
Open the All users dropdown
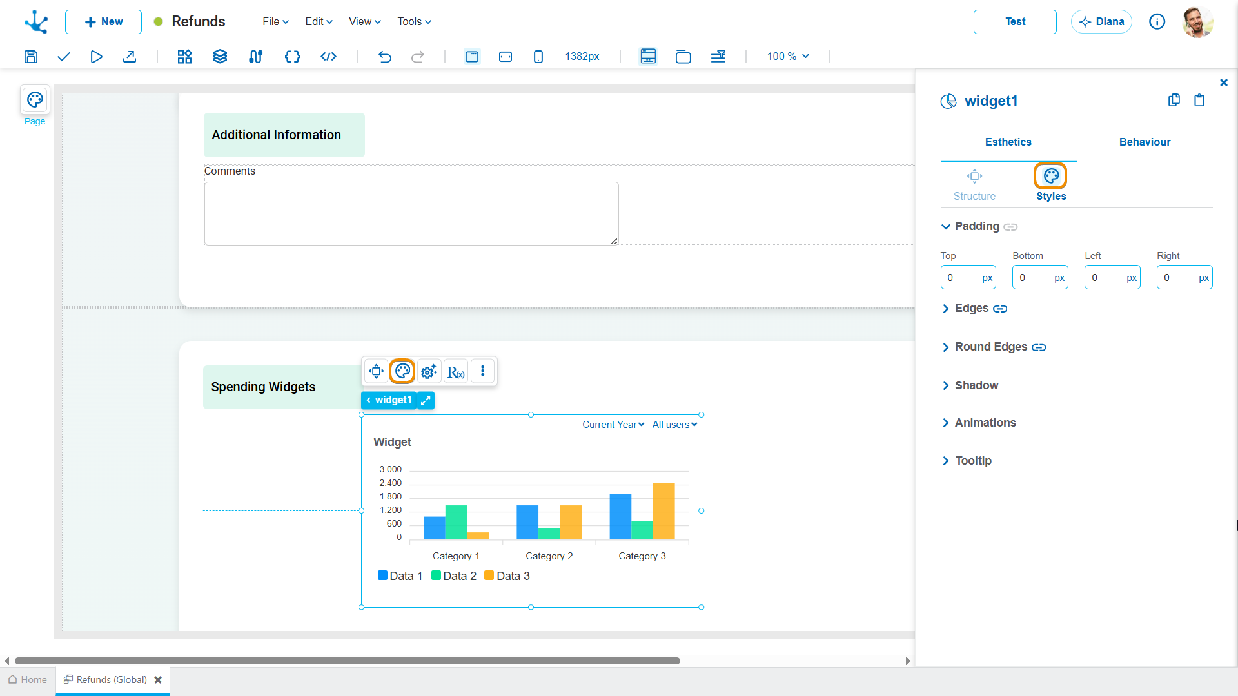pos(674,425)
